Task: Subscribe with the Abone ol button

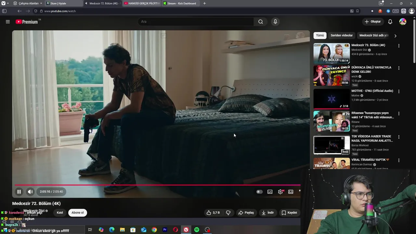Action: (78, 213)
